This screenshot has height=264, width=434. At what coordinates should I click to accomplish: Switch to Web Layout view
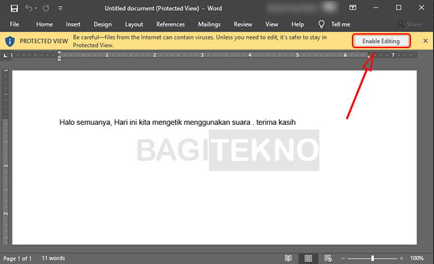click(328, 258)
